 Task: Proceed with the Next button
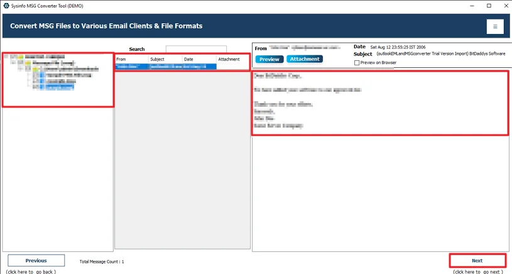point(477,261)
